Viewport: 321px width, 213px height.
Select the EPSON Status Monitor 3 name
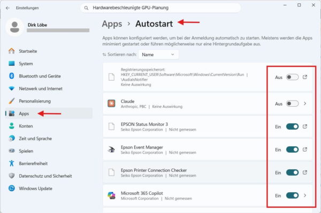pos(144,124)
